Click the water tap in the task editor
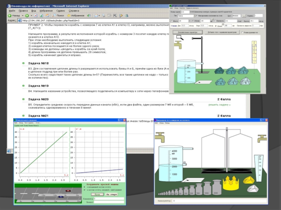281x210 pixels. point(178,44)
